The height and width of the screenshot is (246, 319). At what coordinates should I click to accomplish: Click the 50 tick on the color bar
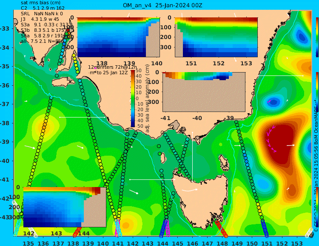pyautogui.click(x=139, y=70)
